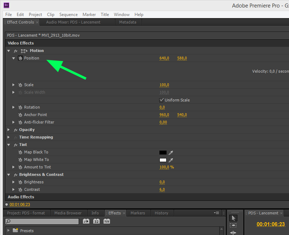The image size is (289, 235).
Task: Expand the Contrast property
Action: (14, 190)
